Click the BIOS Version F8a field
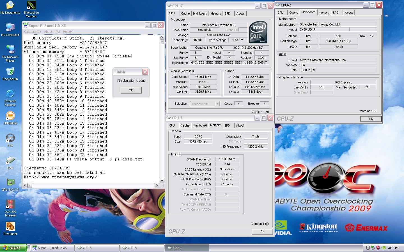 [338, 65]
